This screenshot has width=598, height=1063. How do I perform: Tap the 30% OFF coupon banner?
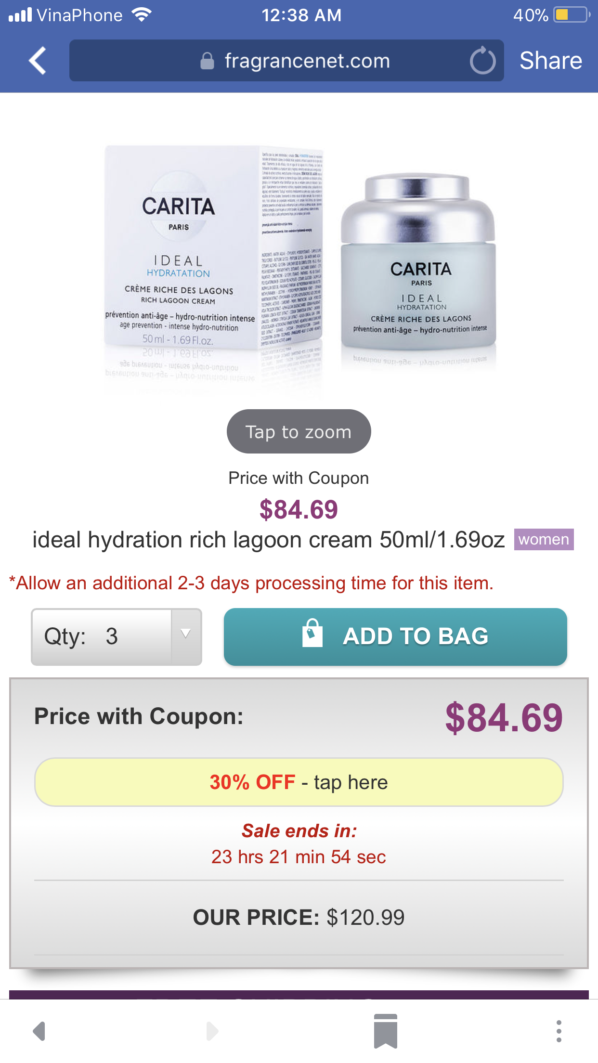tap(299, 782)
